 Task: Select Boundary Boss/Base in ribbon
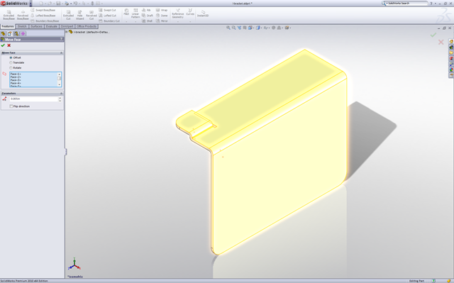(x=45, y=21)
